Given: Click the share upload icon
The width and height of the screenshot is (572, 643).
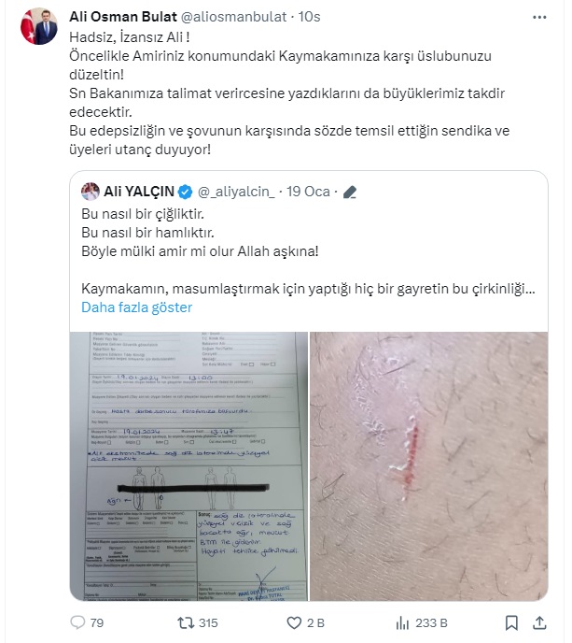Looking at the screenshot, I should click(x=539, y=622).
